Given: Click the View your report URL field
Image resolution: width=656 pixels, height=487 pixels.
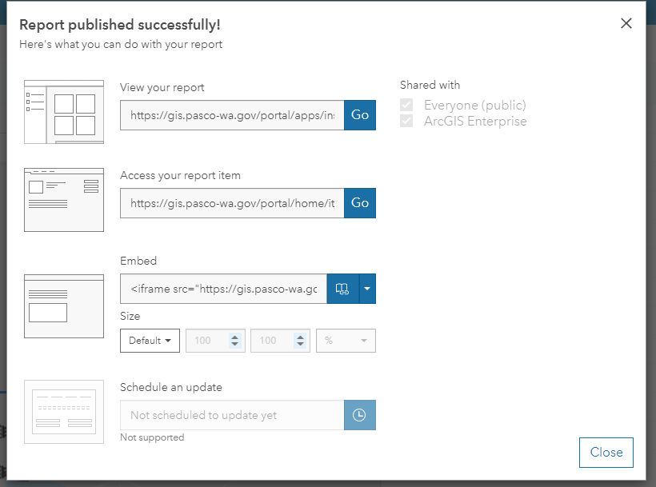Looking at the screenshot, I should click(x=232, y=115).
